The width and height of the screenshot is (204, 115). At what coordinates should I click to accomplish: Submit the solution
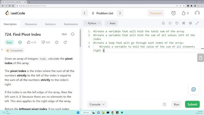pyautogui.click(x=192, y=104)
